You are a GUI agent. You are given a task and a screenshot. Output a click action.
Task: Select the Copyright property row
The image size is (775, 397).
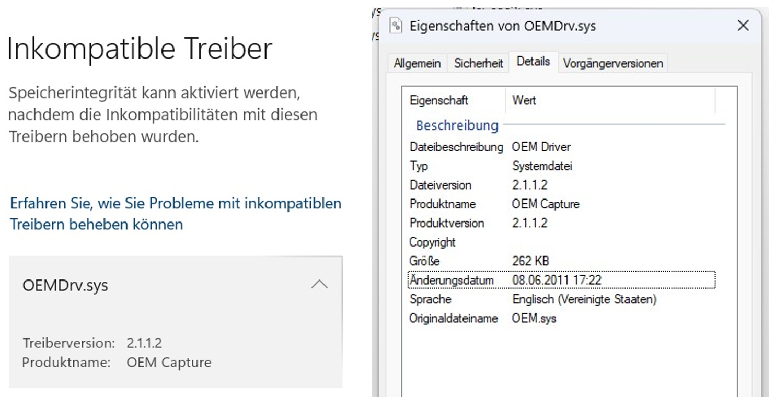coord(561,242)
